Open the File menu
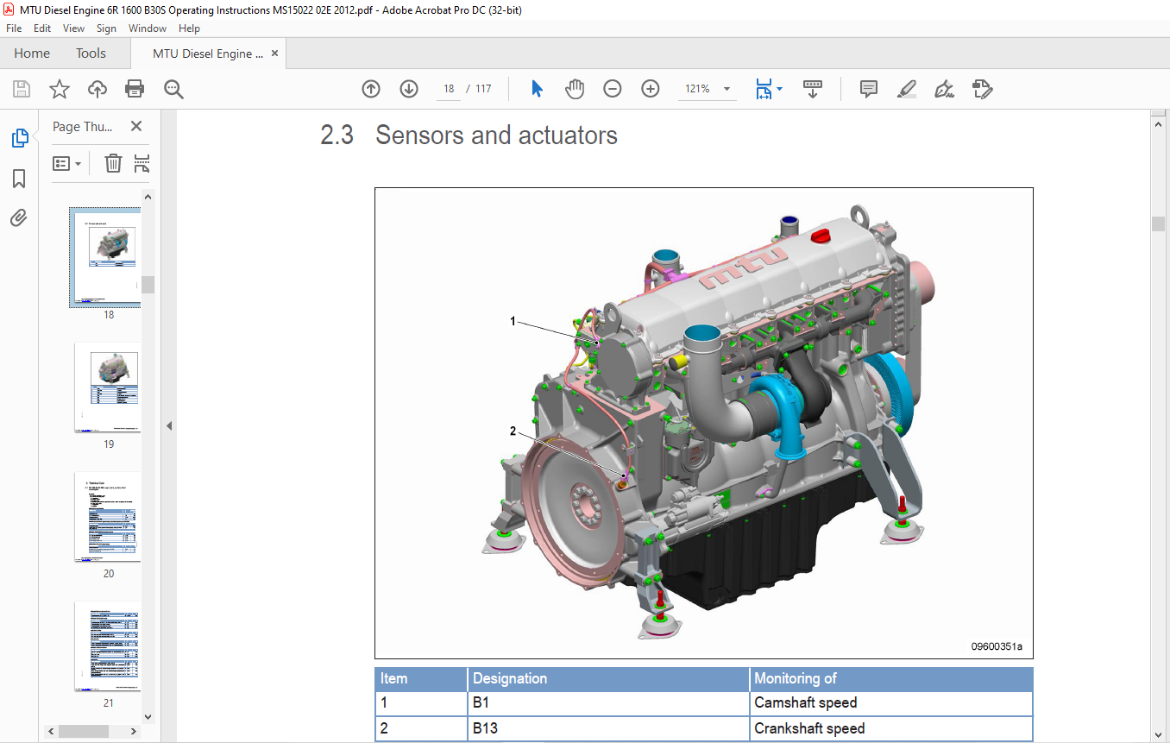The height and width of the screenshot is (743, 1170). (14, 28)
